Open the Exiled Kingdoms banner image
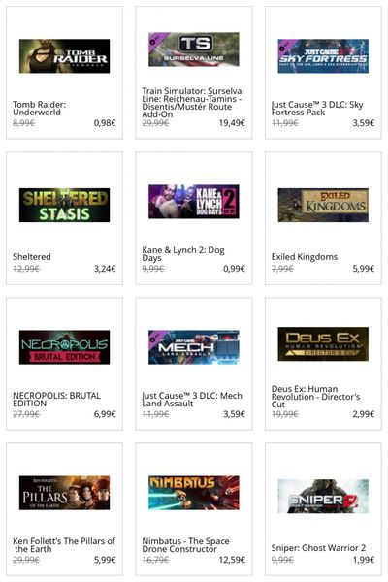The width and height of the screenshot is (388, 582). click(323, 205)
